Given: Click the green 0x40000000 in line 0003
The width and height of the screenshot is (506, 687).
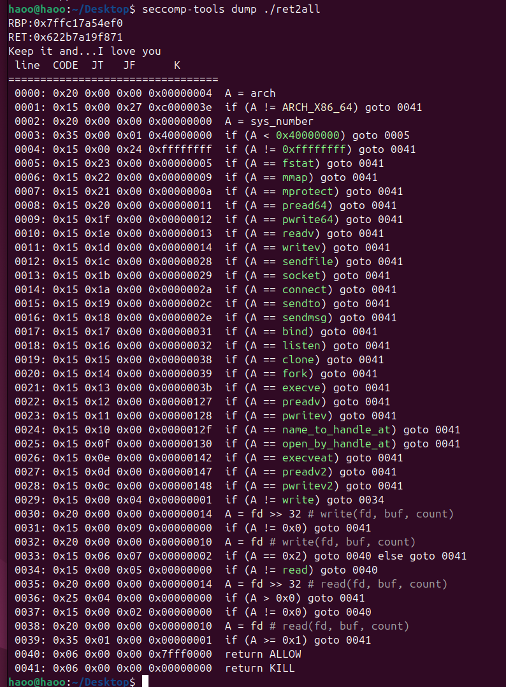Looking at the screenshot, I should pyautogui.click(x=310, y=135).
